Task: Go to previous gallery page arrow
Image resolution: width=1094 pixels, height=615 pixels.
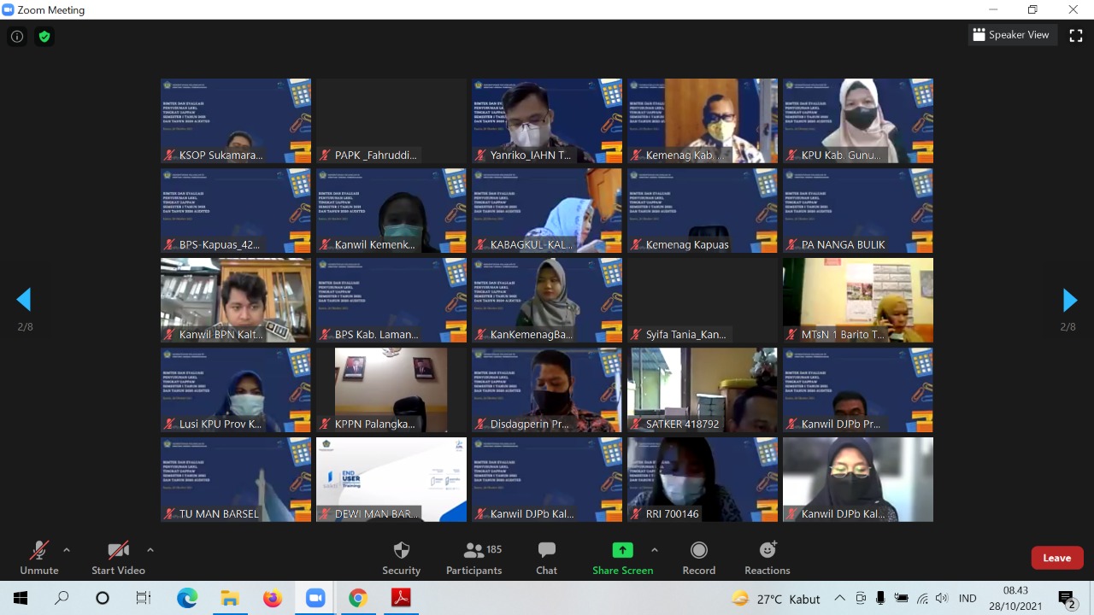Action: (x=24, y=300)
